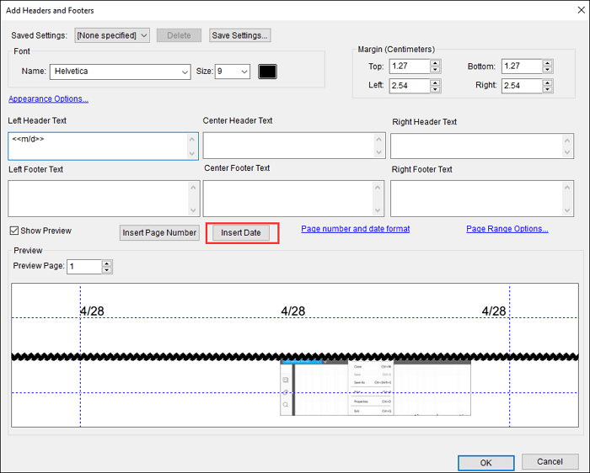Open Page Range Options link

coord(507,229)
